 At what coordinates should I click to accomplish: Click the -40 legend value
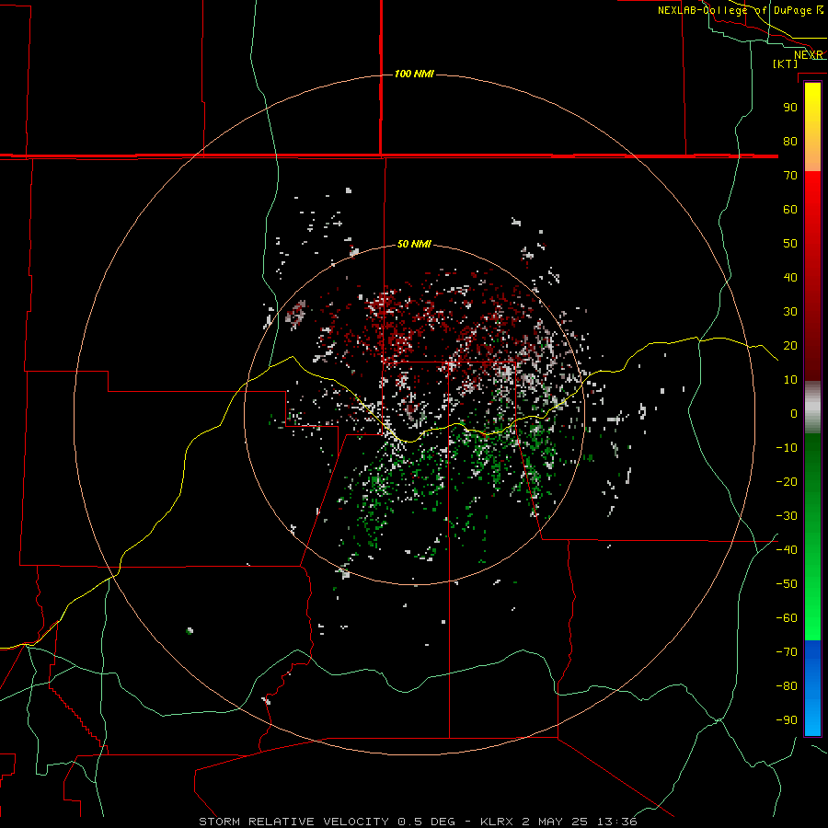click(x=787, y=550)
